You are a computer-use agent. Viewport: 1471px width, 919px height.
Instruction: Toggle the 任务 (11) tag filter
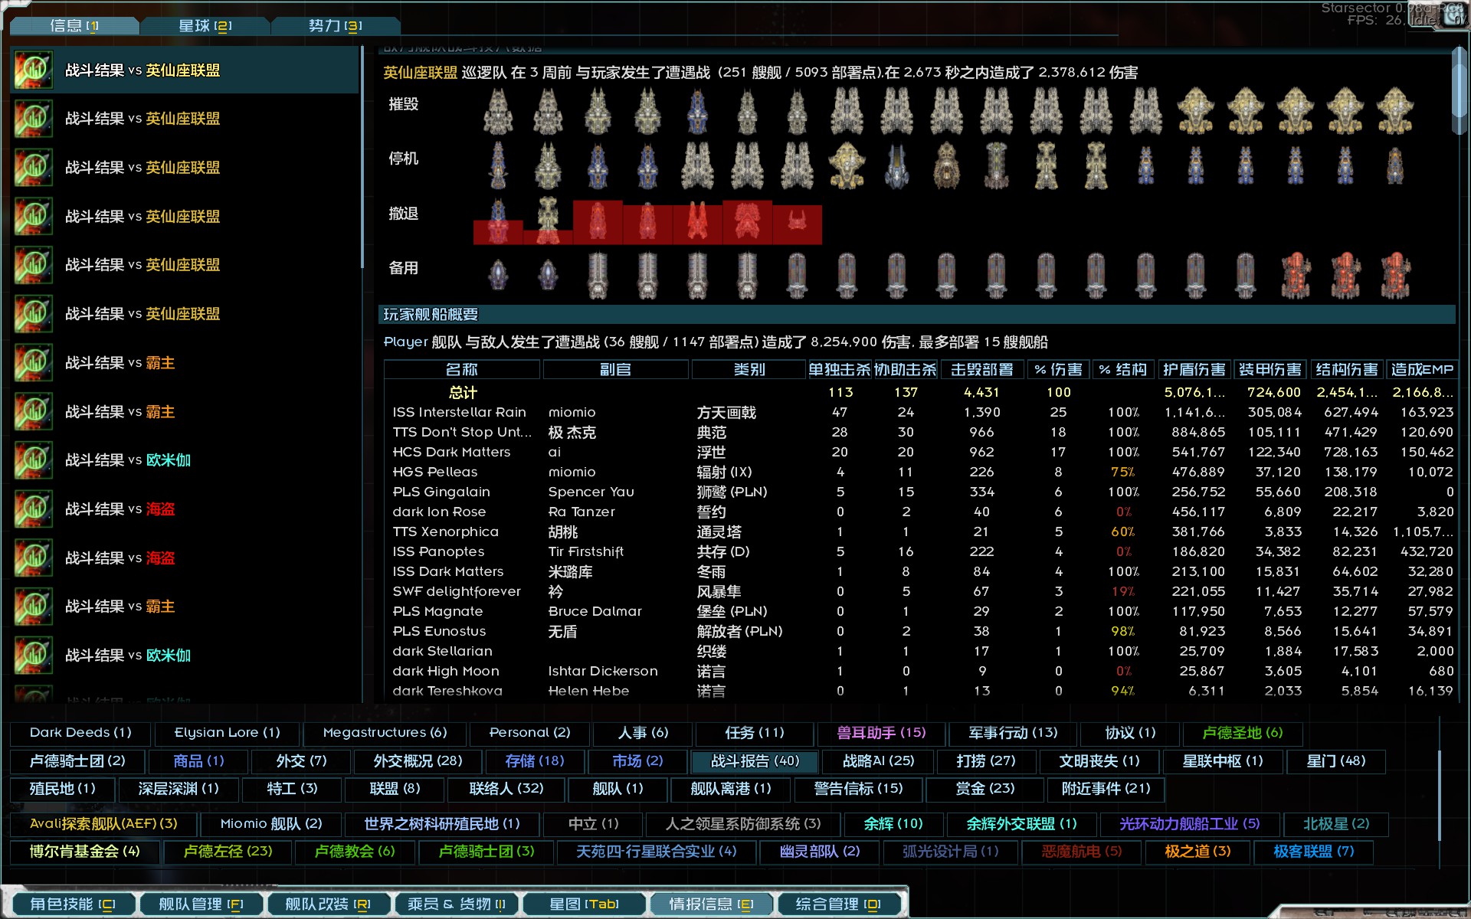point(755,733)
